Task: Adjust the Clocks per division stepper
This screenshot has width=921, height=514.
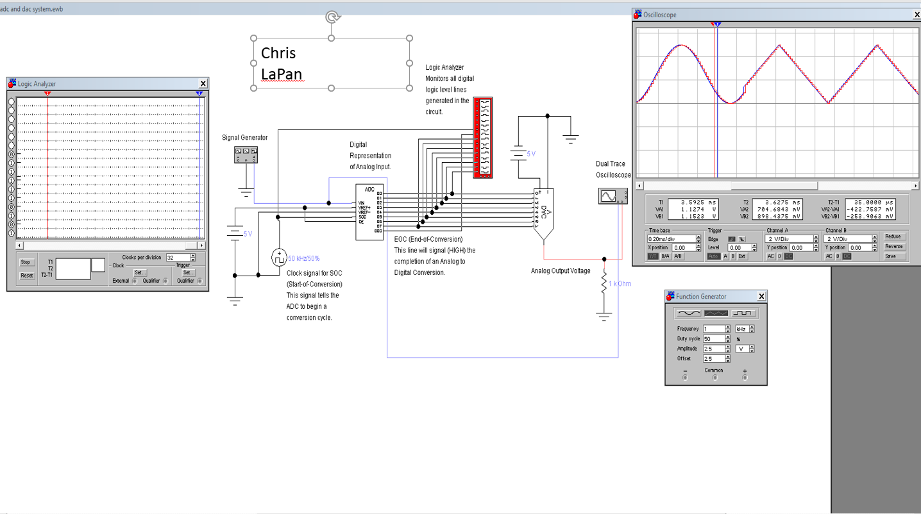Action: coord(193,258)
